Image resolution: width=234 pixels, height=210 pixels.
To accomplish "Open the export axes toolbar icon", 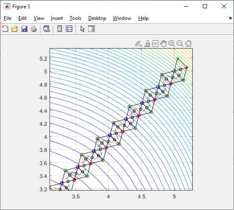I will pos(138,44).
